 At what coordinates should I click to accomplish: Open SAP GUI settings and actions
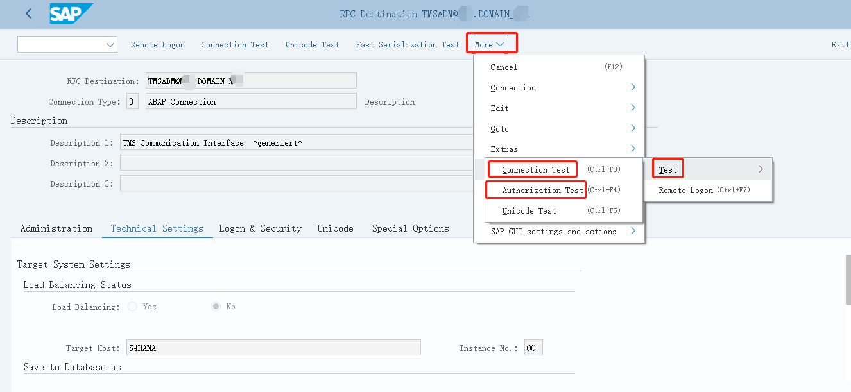click(553, 232)
